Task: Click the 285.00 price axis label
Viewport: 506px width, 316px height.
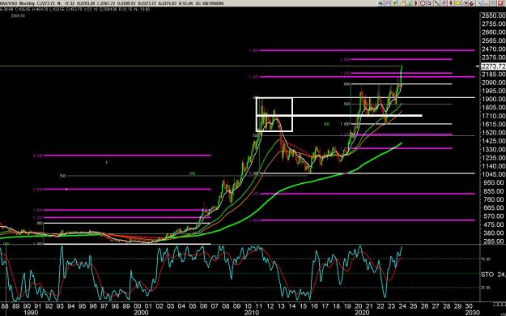Action: coord(493,241)
